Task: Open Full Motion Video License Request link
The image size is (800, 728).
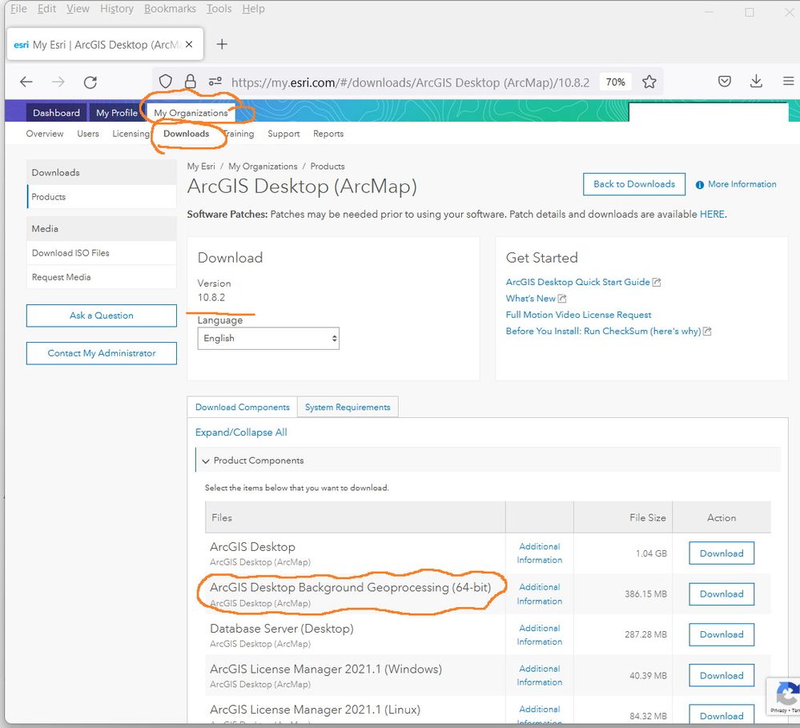Action: tap(578, 315)
